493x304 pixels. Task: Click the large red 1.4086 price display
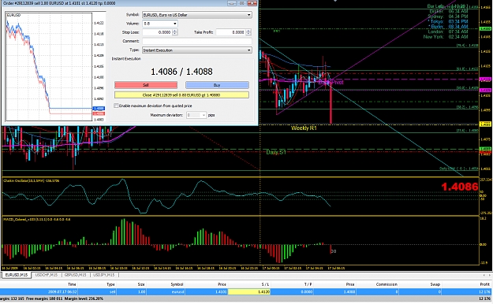pyautogui.click(x=459, y=187)
